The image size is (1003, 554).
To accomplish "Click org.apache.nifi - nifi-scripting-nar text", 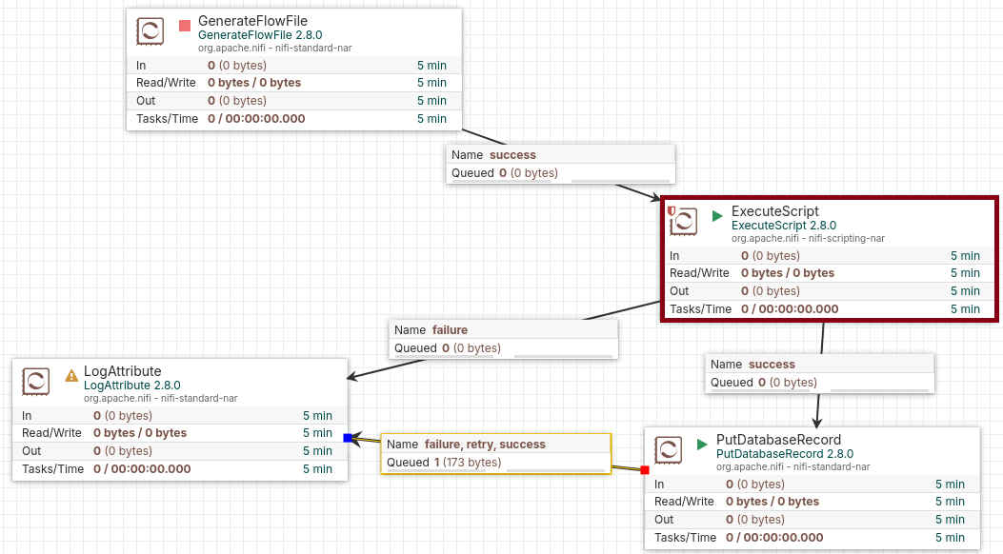I will click(x=808, y=238).
